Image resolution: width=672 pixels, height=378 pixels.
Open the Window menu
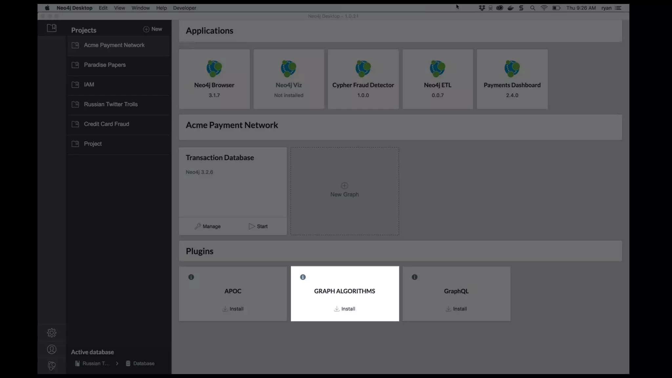pos(140,8)
